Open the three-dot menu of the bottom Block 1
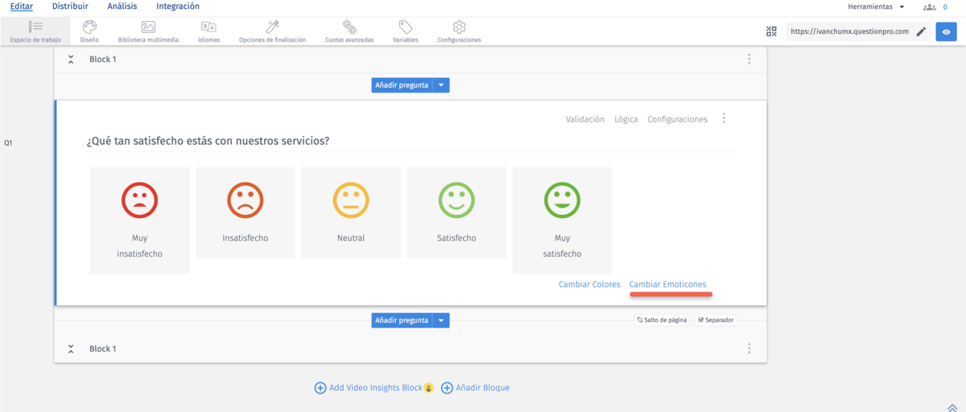 pos(749,348)
